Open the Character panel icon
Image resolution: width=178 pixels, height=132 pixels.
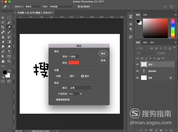[131, 24]
